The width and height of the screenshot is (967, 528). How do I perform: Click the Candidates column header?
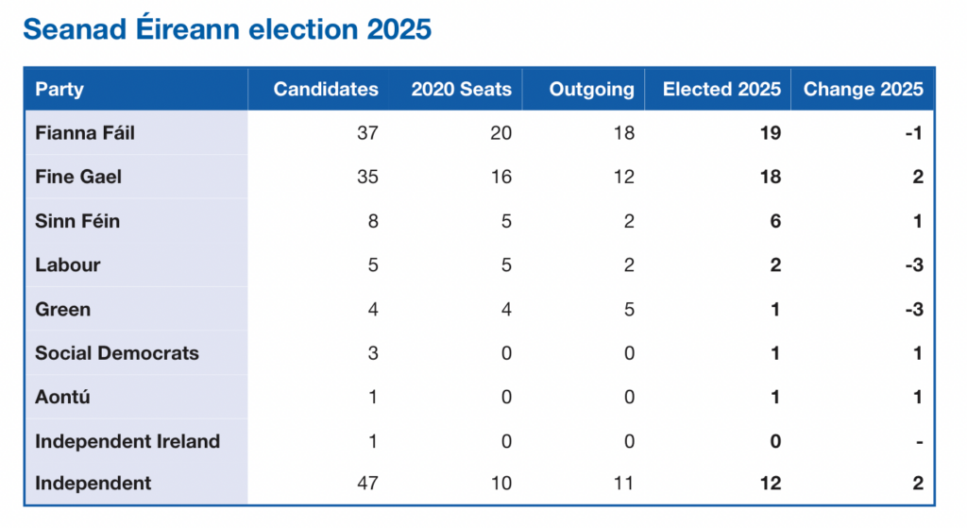(326, 90)
